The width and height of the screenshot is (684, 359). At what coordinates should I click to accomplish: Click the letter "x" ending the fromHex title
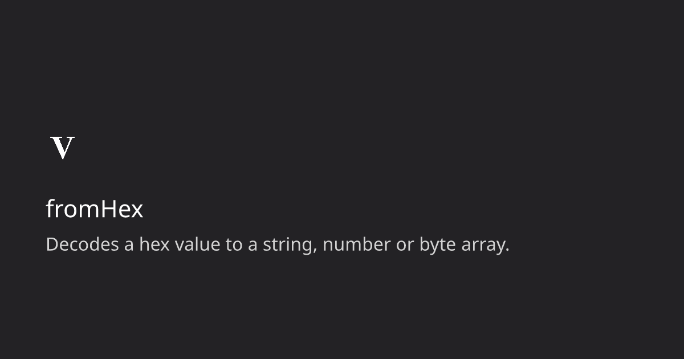pos(137,210)
